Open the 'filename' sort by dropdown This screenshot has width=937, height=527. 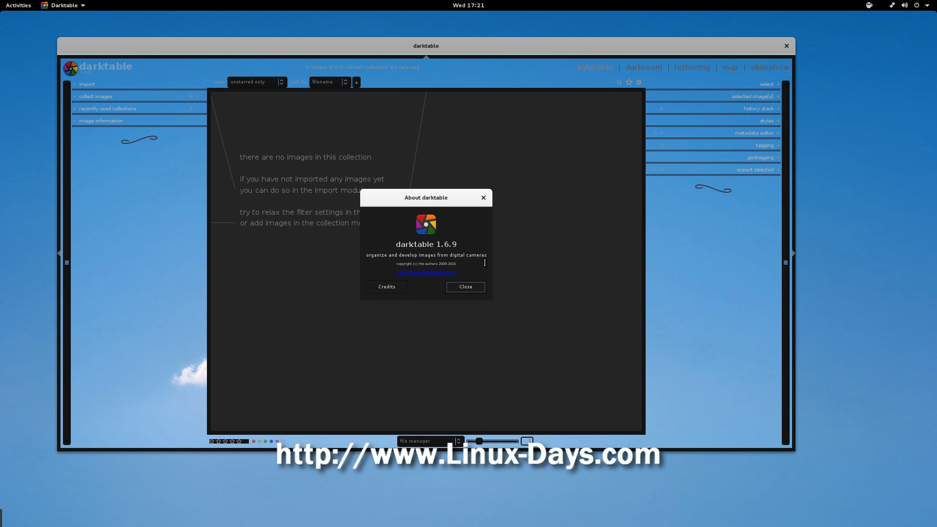click(330, 82)
